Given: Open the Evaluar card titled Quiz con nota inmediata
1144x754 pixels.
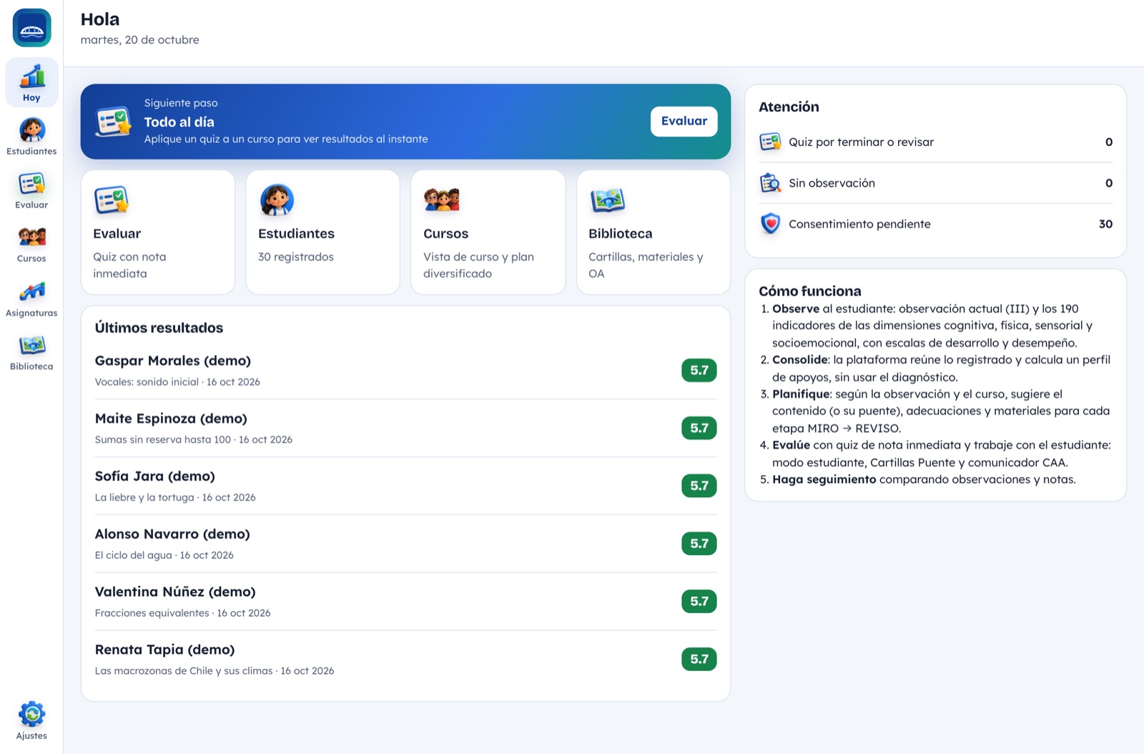Looking at the screenshot, I should 158,232.
